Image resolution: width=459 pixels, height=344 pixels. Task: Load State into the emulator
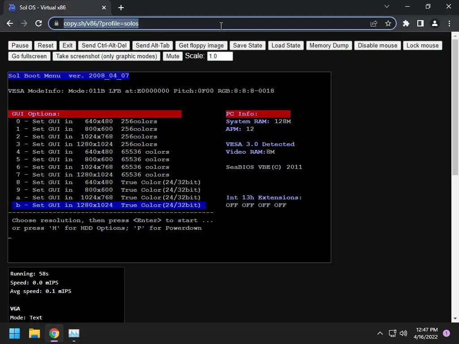(x=286, y=45)
